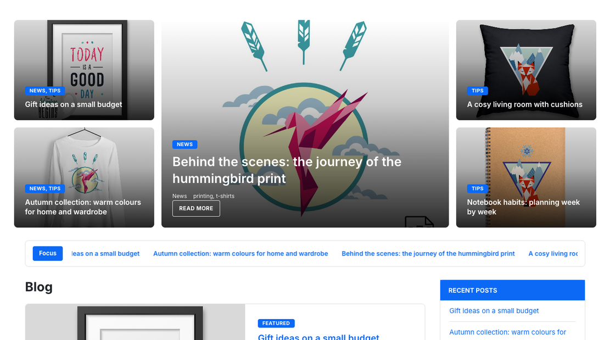Screen dimensions: 604x340
Task: Open 'Behind the scenes' main headline
Action: tap(287, 170)
